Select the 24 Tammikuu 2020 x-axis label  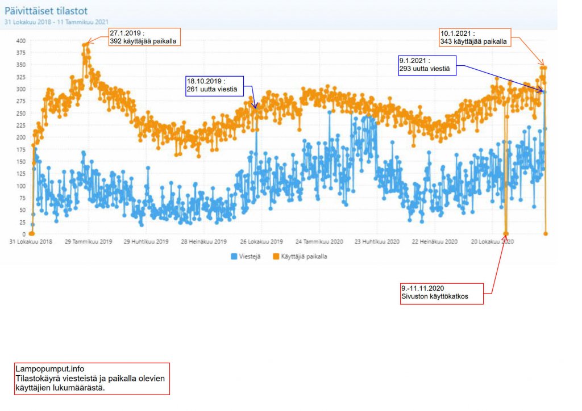(320, 242)
